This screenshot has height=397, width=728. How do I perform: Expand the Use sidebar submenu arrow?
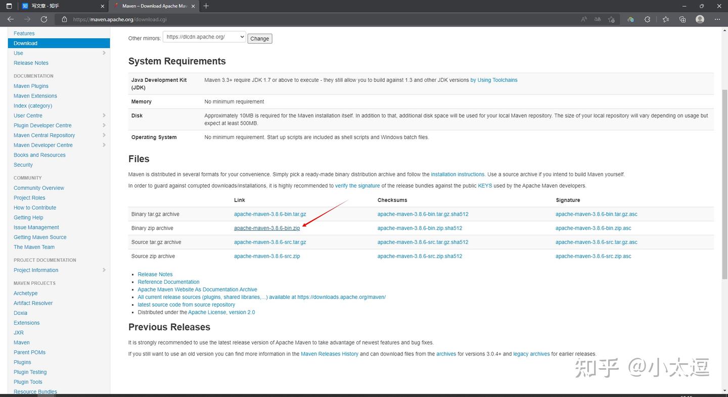click(x=104, y=53)
